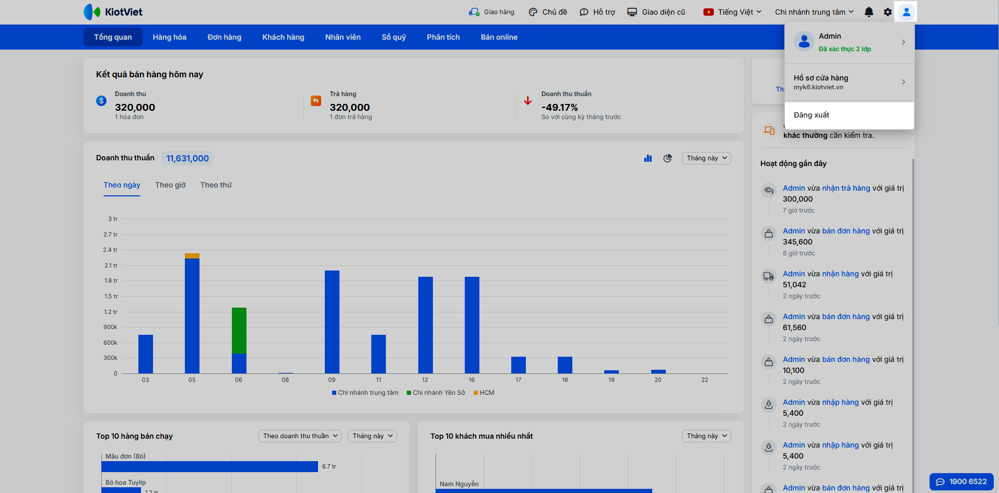Click the Trả hàng return icon
This screenshot has width=999, height=493.
pyautogui.click(x=316, y=101)
